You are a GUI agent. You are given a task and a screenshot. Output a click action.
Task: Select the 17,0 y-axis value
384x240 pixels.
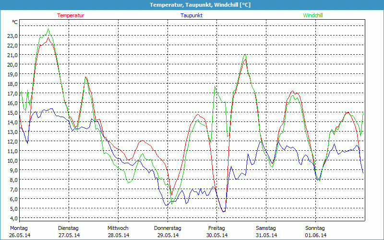[12, 93]
